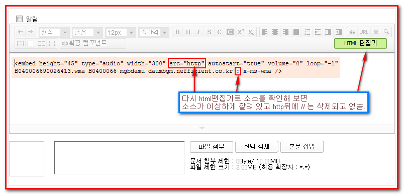The image size is (404, 195).
Task: Open the 줄간격 line spacing dropdown
Action: click(154, 32)
